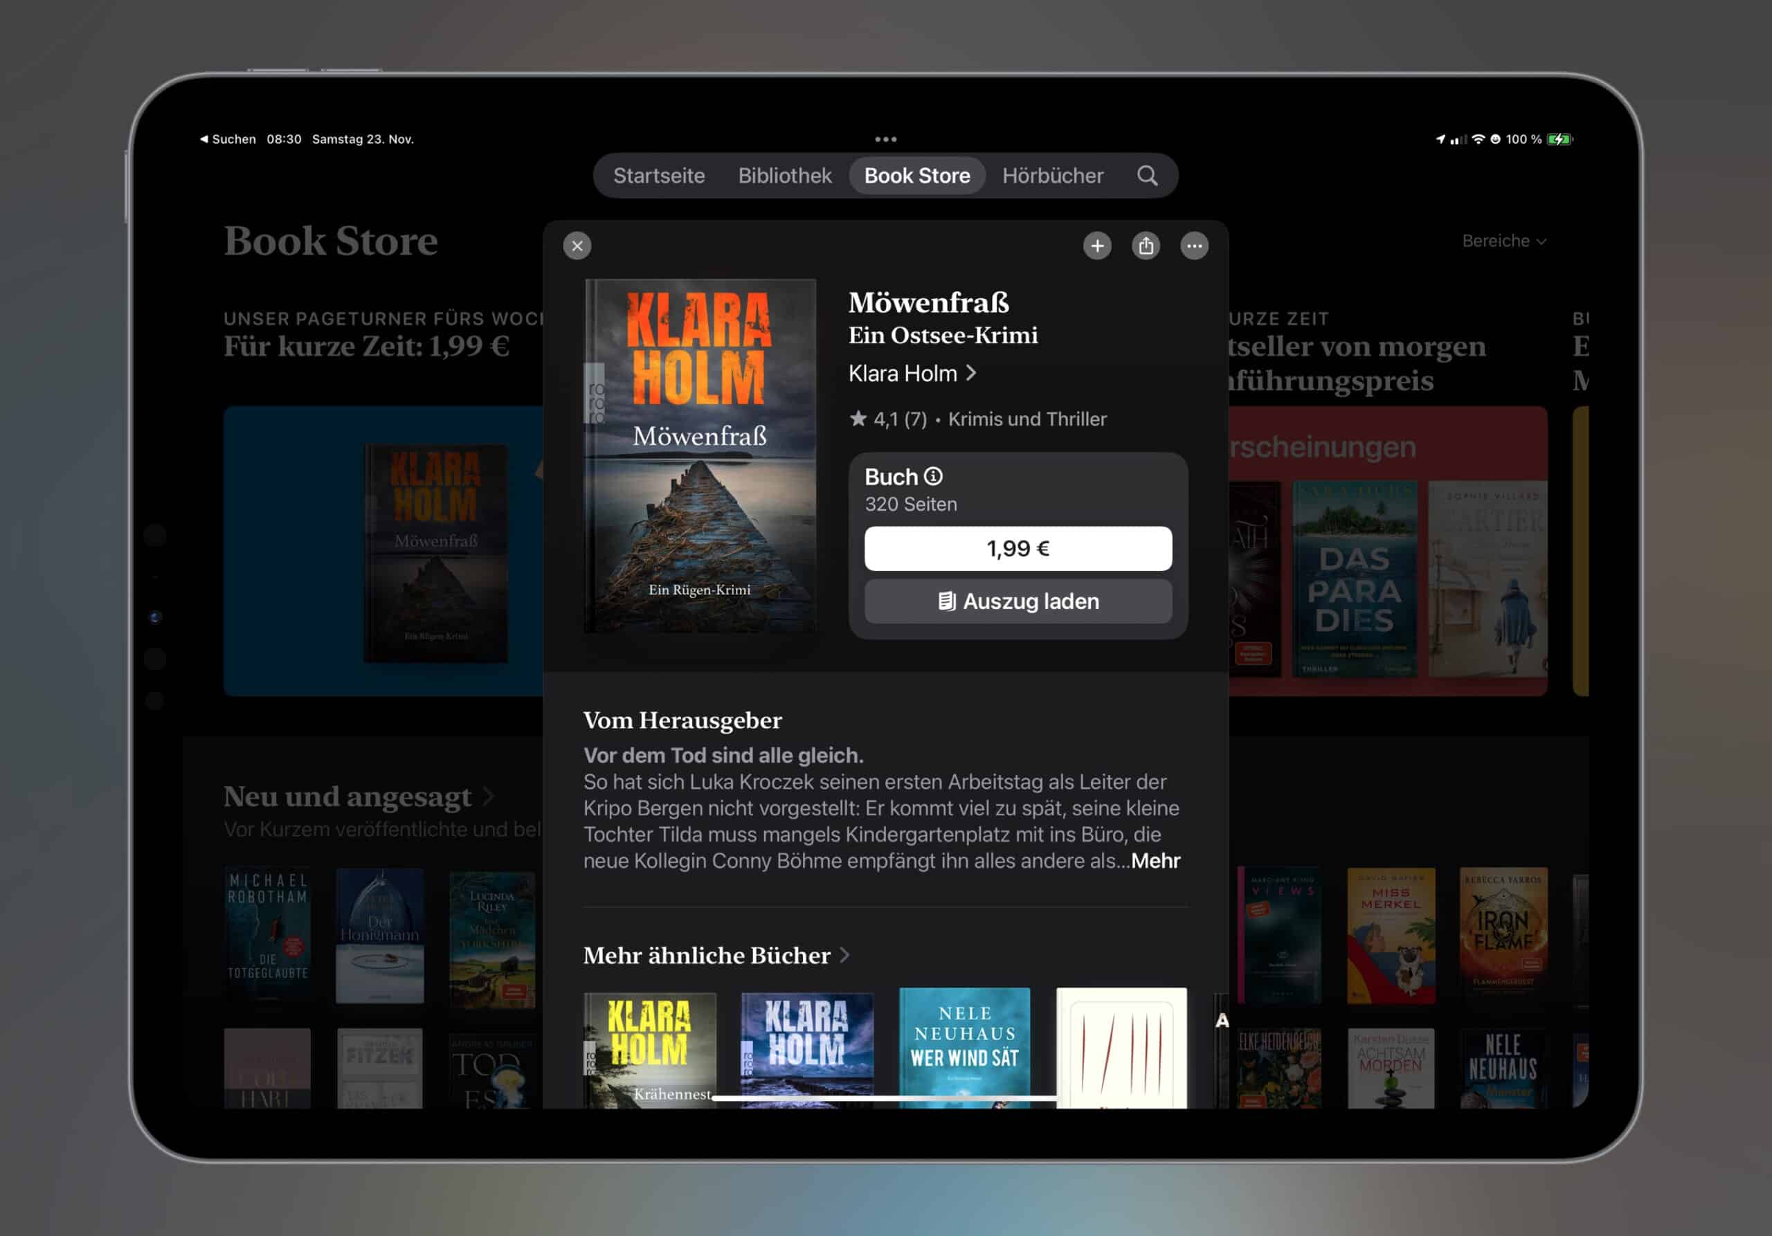Switch to the Startseite tab
Viewport: 1772px width, 1236px height.
(x=659, y=176)
